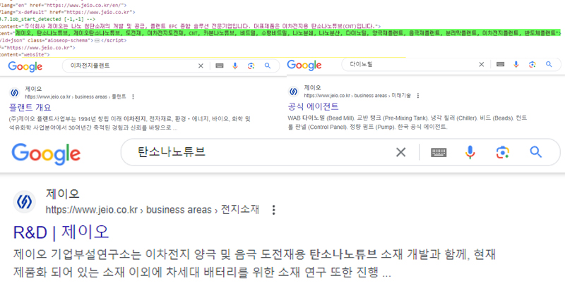The height and width of the screenshot is (288, 565).
Task: Click URL breadcrumb ending in 미래기술
Action: pos(357,96)
